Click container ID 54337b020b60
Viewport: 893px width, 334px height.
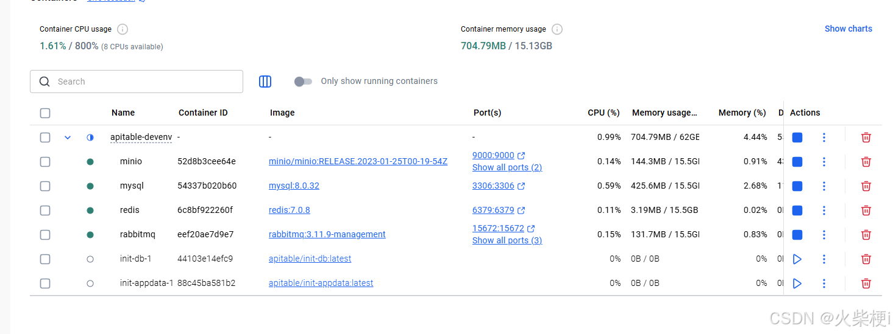pyautogui.click(x=207, y=186)
